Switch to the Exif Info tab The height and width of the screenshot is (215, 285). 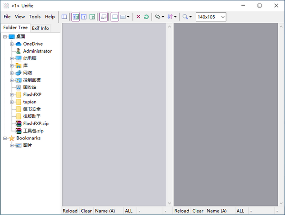click(40, 28)
